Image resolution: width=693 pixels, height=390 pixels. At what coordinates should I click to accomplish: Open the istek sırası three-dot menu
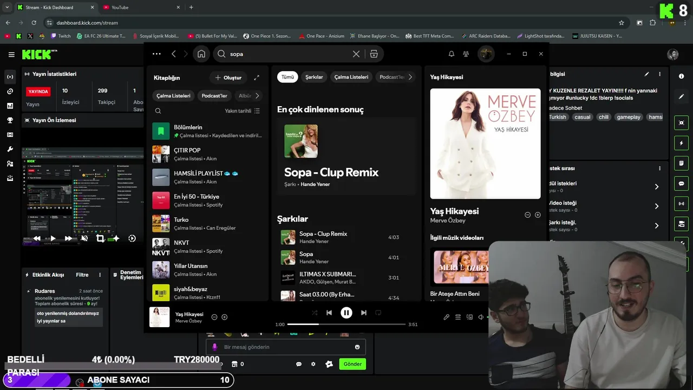pos(659,168)
